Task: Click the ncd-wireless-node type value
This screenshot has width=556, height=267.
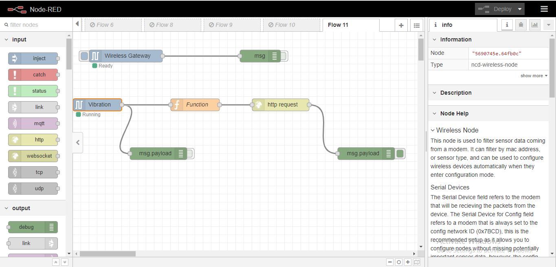Action: coord(494,65)
